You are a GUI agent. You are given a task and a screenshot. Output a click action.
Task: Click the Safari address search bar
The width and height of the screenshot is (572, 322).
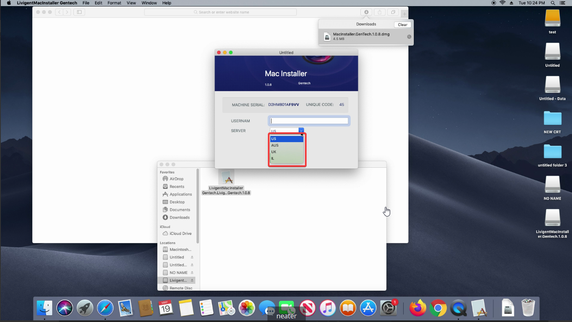click(x=220, y=12)
